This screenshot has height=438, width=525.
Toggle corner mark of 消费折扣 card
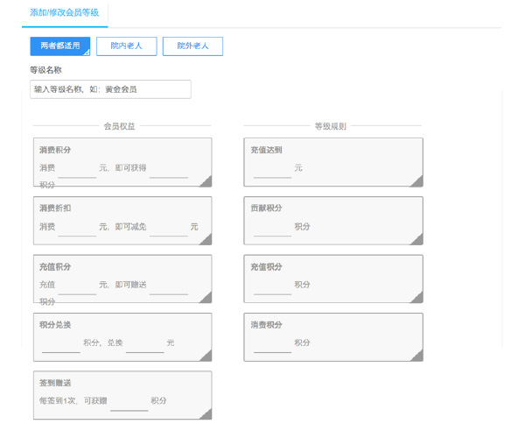coord(206,239)
